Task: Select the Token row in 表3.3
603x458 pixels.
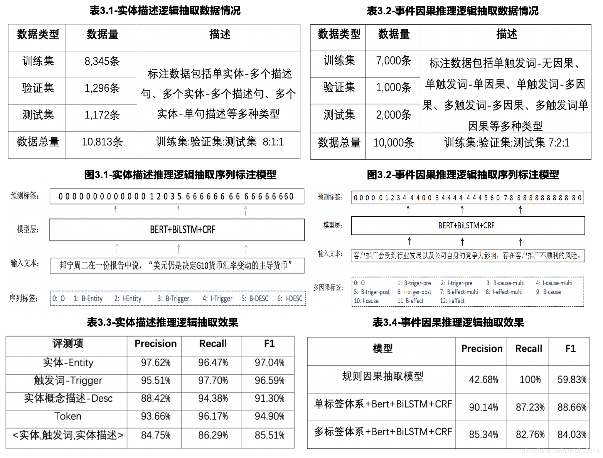Action: click(x=67, y=416)
